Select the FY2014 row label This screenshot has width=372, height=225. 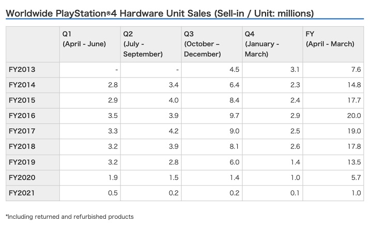pyautogui.click(x=22, y=85)
